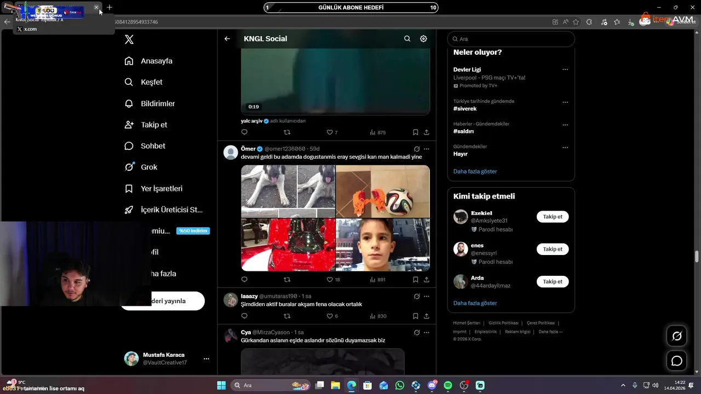Open floating chat messages button
701x394 pixels.
tap(677, 361)
